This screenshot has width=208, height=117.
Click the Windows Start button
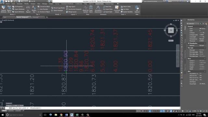click(3, 115)
